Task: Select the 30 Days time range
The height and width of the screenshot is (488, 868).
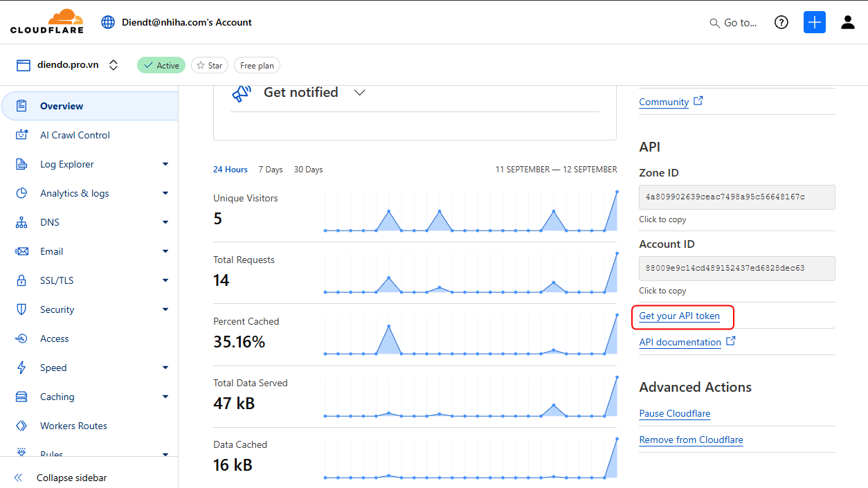Action: coord(308,170)
